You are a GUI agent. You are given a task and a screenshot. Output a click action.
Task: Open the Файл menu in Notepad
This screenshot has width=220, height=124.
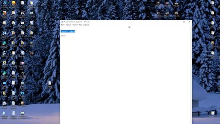click(63, 25)
